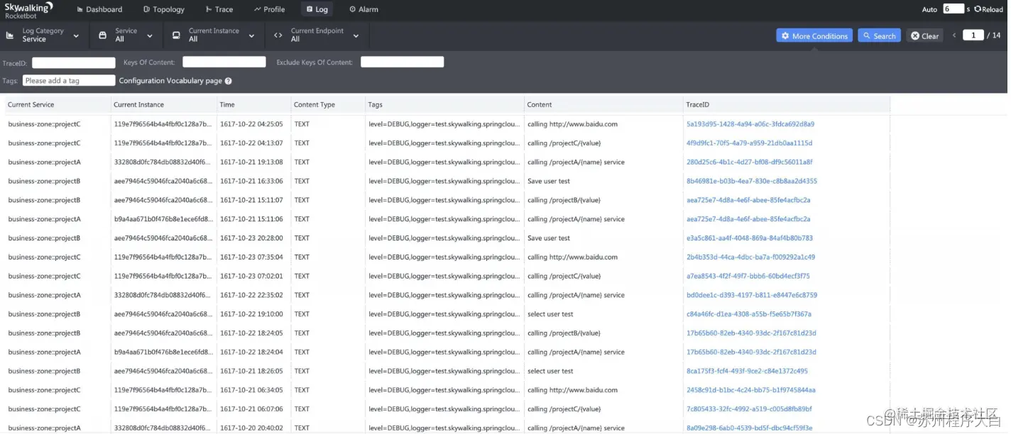Click the Current Endpoint code icon
Viewport: 1011px width, 434px height.
point(278,35)
